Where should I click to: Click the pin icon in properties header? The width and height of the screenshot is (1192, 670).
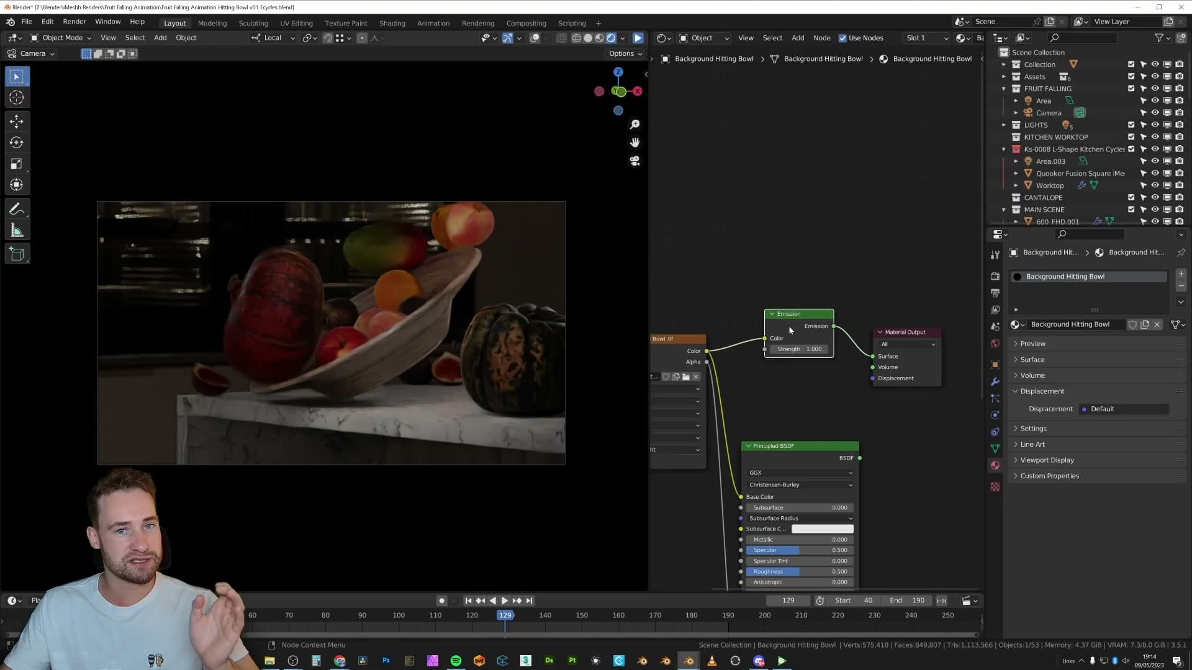[x=1181, y=252]
